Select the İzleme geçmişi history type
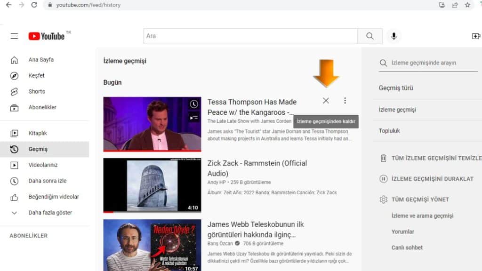This screenshot has height=271, width=482. [x=397, y=110]
